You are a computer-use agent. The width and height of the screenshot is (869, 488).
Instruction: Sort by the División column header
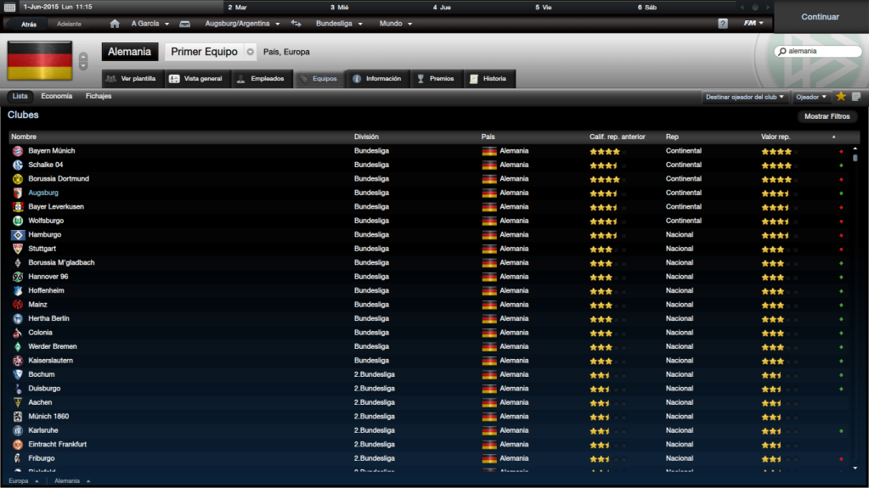[366, 137]
